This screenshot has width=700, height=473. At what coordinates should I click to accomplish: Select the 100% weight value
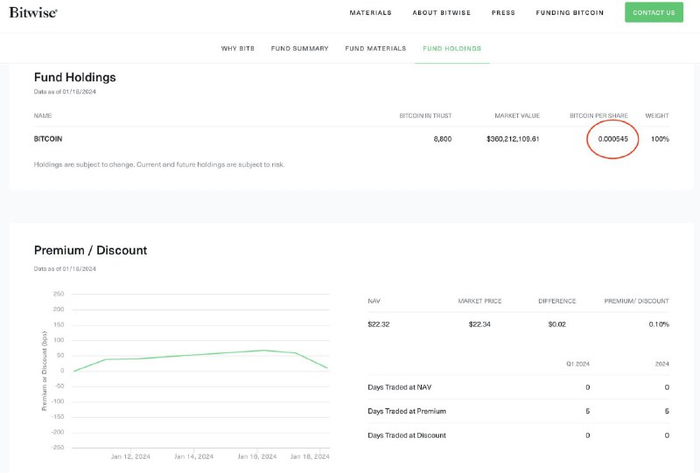click(660, 139)
